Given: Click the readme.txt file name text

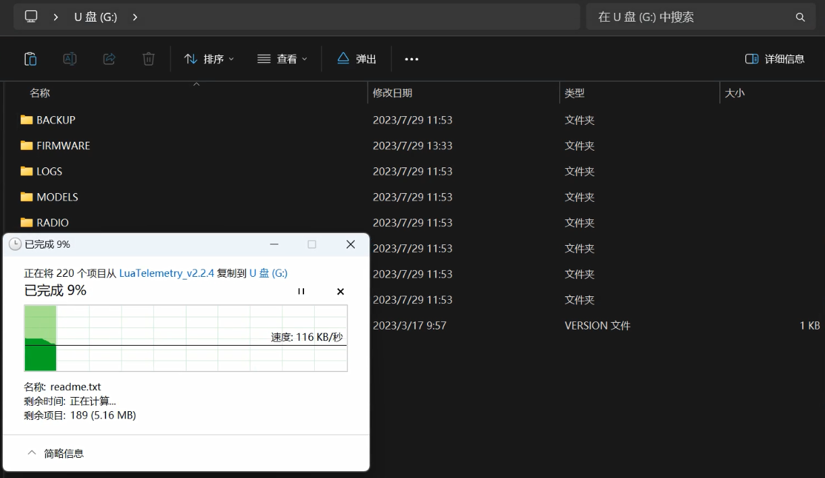Looking at the screenshot, I should [76, 387].
